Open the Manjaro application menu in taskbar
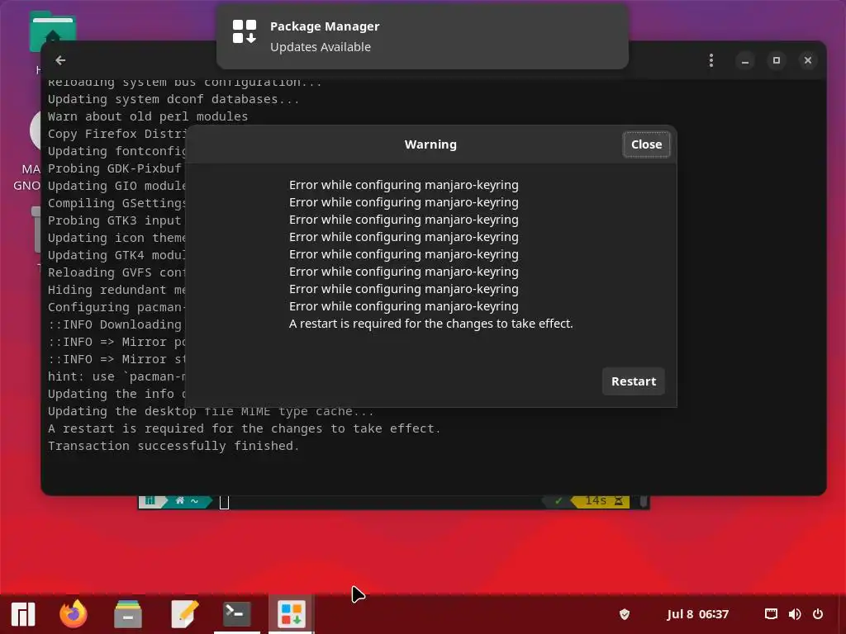Screen dimensions: 846x634 point(23,614)
